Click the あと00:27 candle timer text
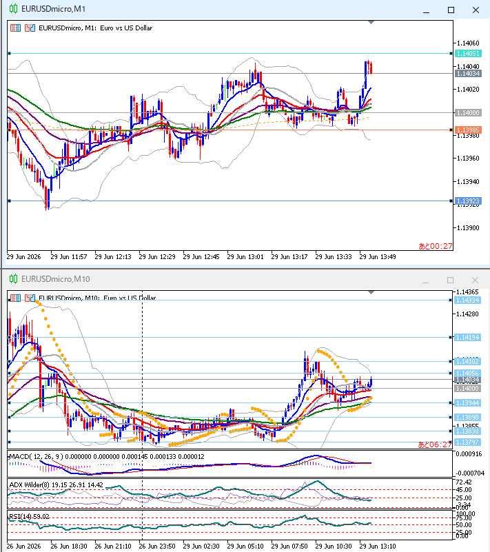The image size is (490, 552). coord(435,246)
